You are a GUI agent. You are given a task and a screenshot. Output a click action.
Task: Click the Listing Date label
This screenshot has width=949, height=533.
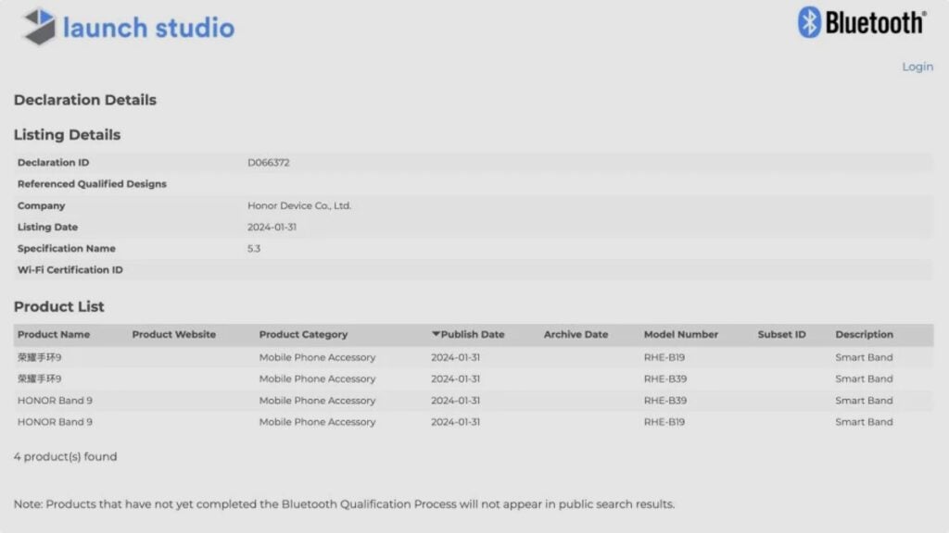[48, 228]
